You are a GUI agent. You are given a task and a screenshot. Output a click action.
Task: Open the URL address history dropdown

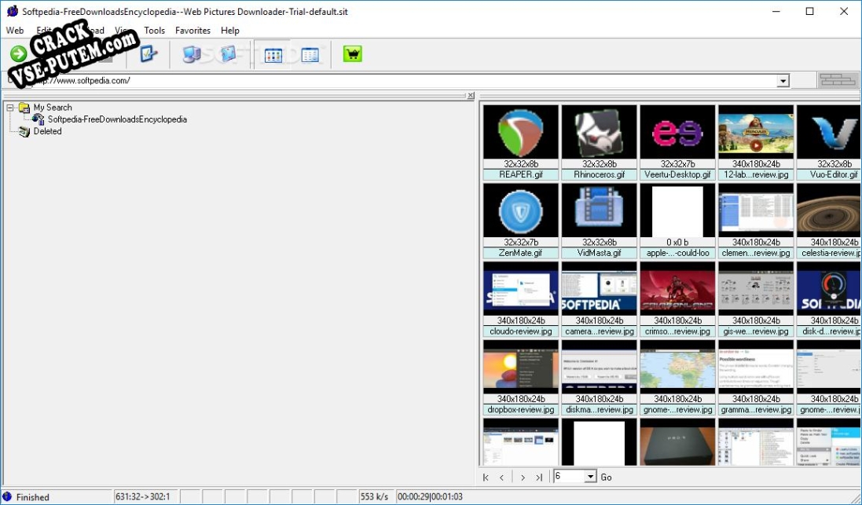coord(783,80)
